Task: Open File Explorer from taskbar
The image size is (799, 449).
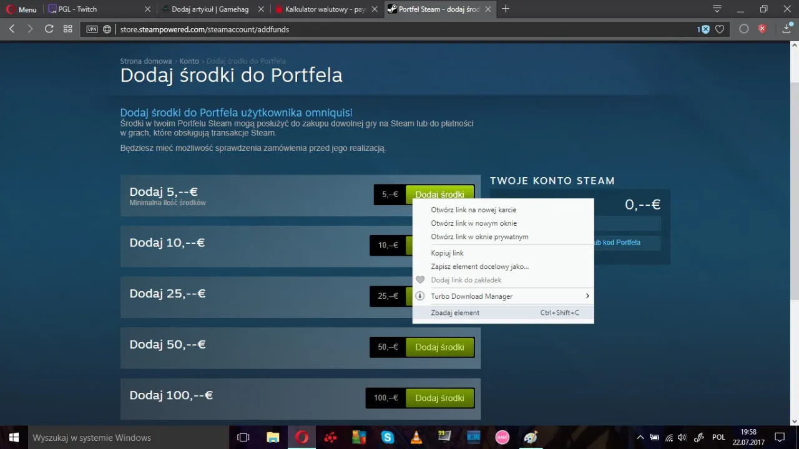Action: click(x=273, y=438)
